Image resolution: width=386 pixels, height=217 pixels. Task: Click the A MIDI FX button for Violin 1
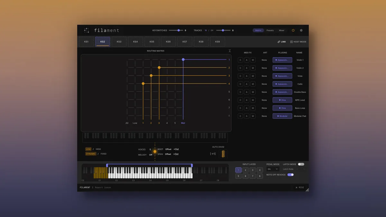click(247, 60)
